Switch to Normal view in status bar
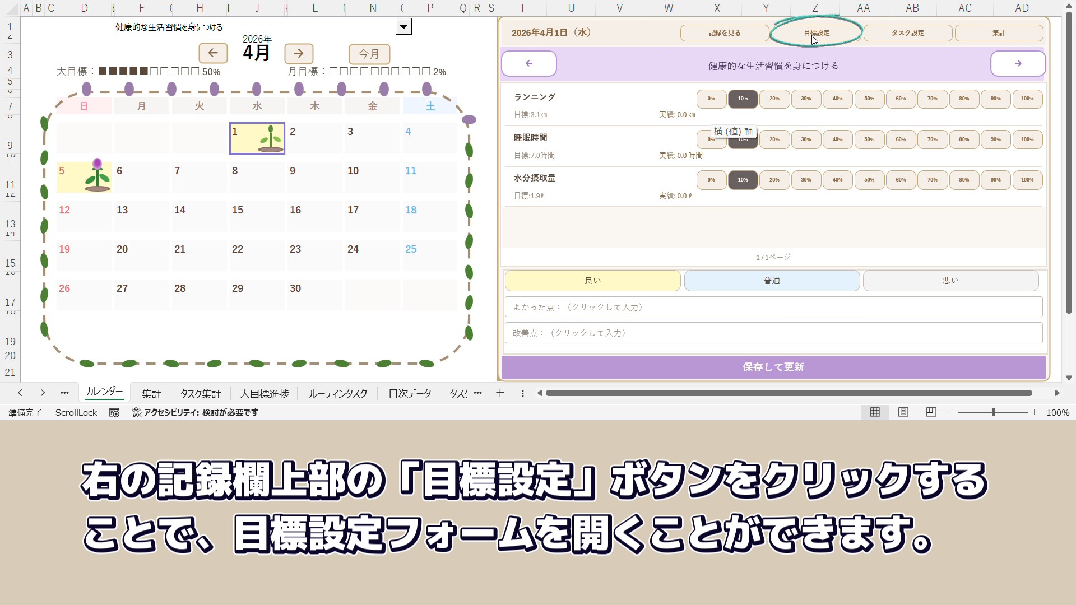 click(875, 412)
